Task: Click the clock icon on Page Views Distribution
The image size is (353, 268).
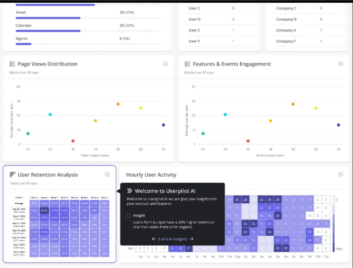Action: (166, 64)
